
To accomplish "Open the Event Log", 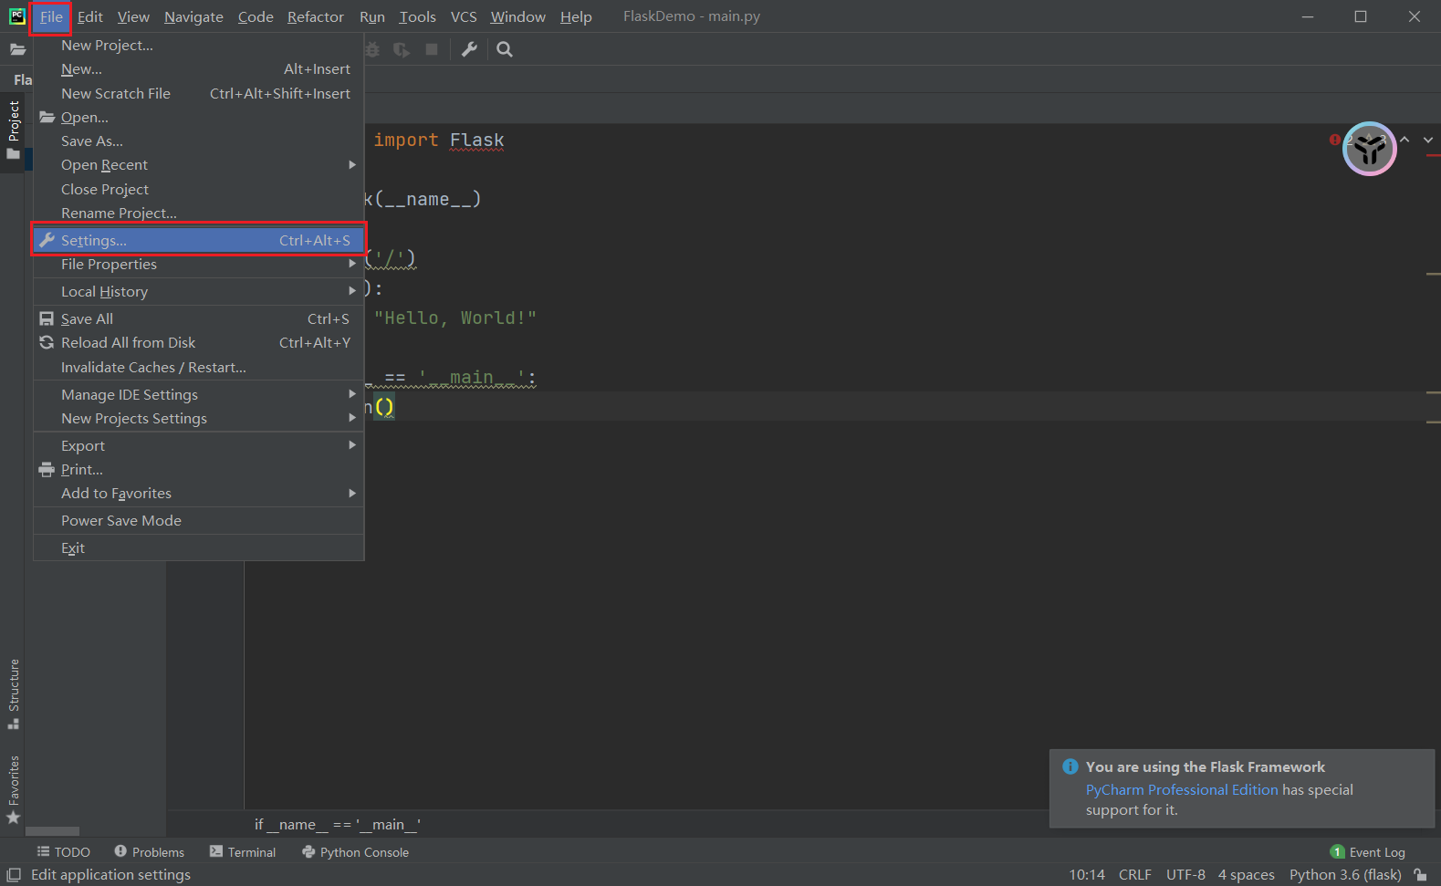I will click(x=1368, y=852).
